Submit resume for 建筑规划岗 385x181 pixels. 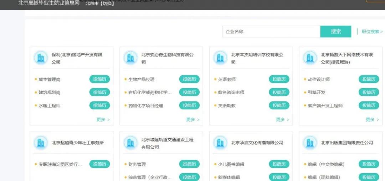pyautogui.click(x=99, y=92)
